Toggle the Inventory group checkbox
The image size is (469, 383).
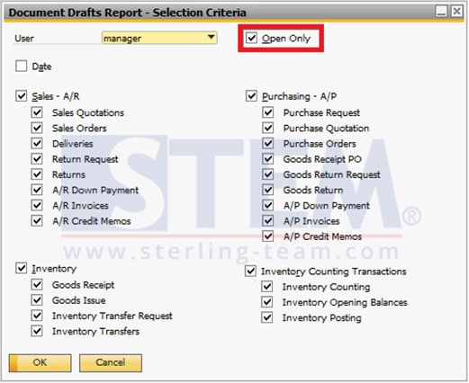(x=22, y=268)
